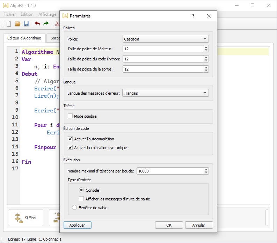
Task: Close the Paramètres dialog with X
Action: (209, 16)
